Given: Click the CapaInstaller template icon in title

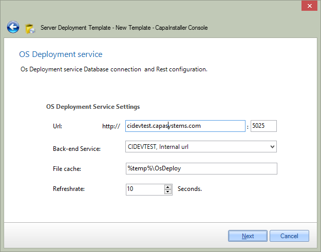Looking at the screenshot, I should (30, 28).
